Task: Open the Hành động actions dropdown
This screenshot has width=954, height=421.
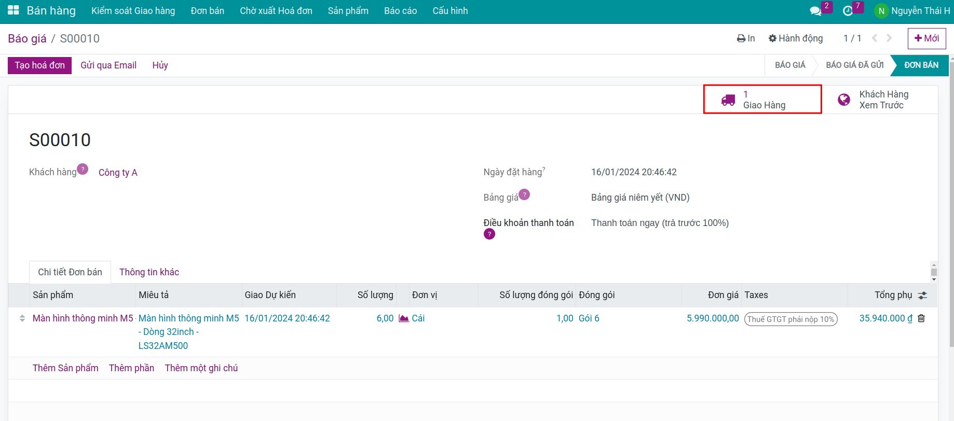Action: click(796, 38)
